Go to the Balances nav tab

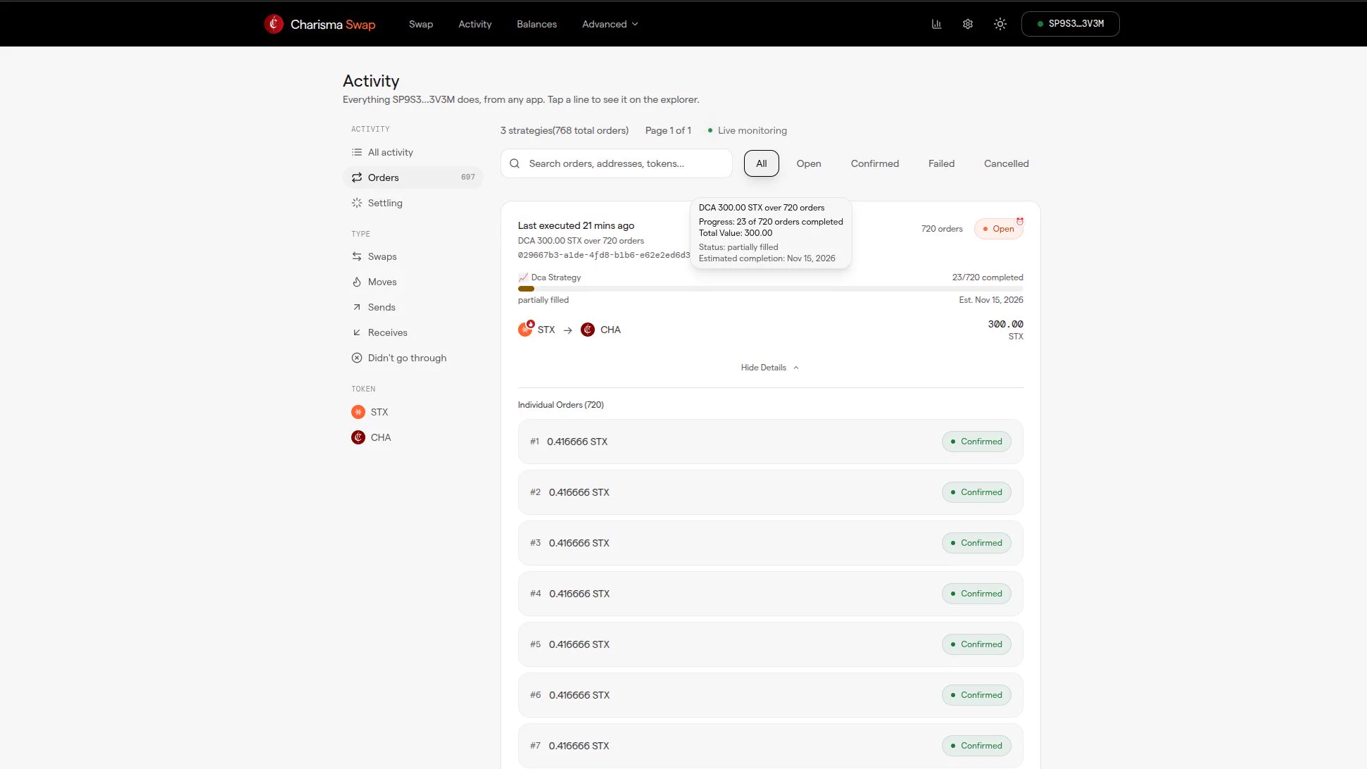point(536,24)
